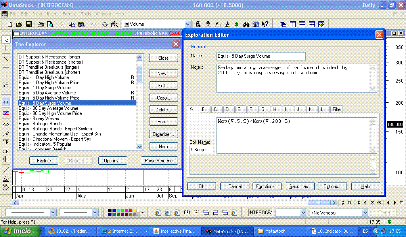Switch to the KTrader taskbar item
Screen dimensions: 406x237
[x=71, y=231]
